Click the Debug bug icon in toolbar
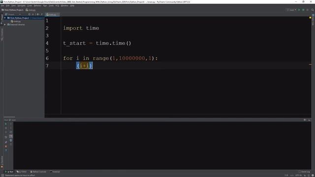 pos(303,10)
